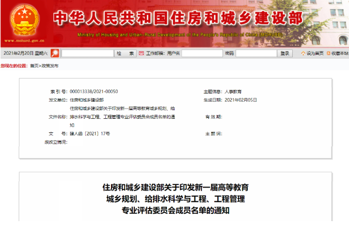The height and width of the screenshot is (233, 349).
Task: Click the date 2021年2月20日 星期六
Action: tap(26, 53)
